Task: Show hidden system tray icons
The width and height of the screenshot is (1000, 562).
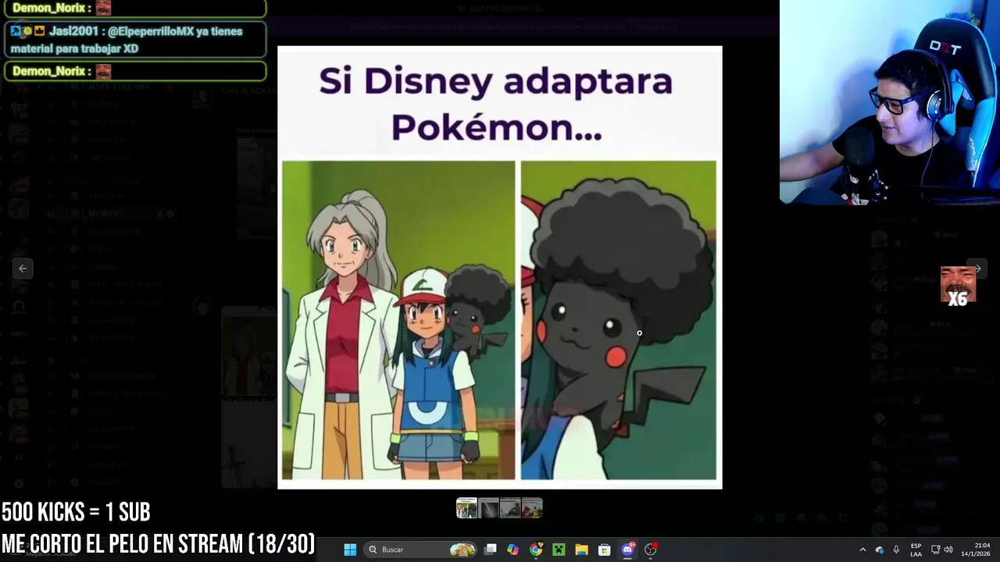Action: tap(862, 550)
